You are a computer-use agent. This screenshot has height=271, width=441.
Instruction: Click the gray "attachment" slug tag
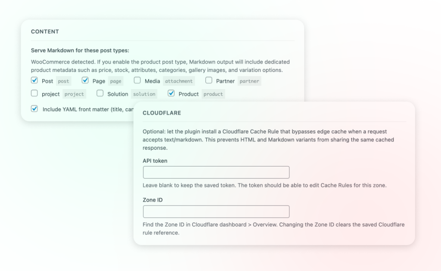point(179,81)
